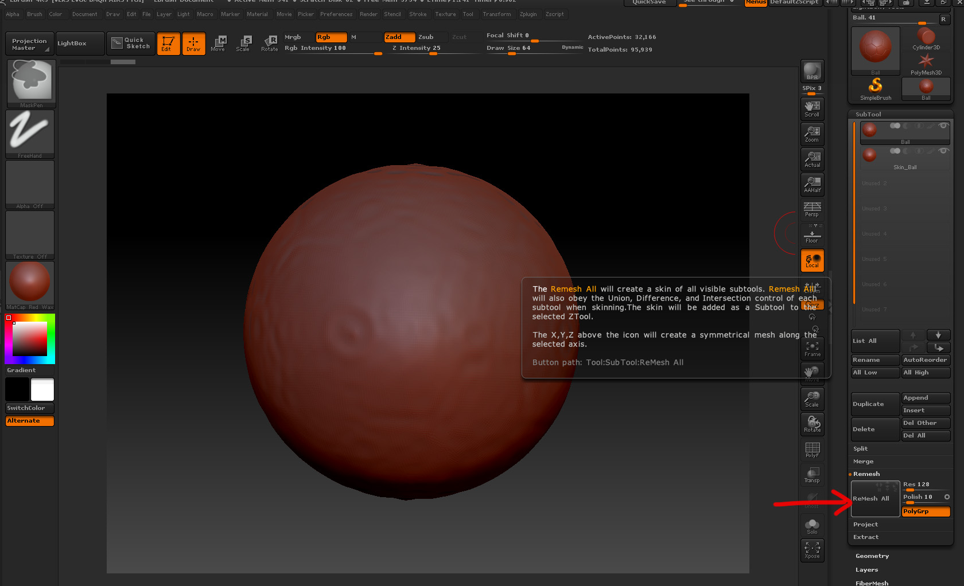964x586 pixels.
Task: Open the Brush menu
Action: tap(34, 14)
